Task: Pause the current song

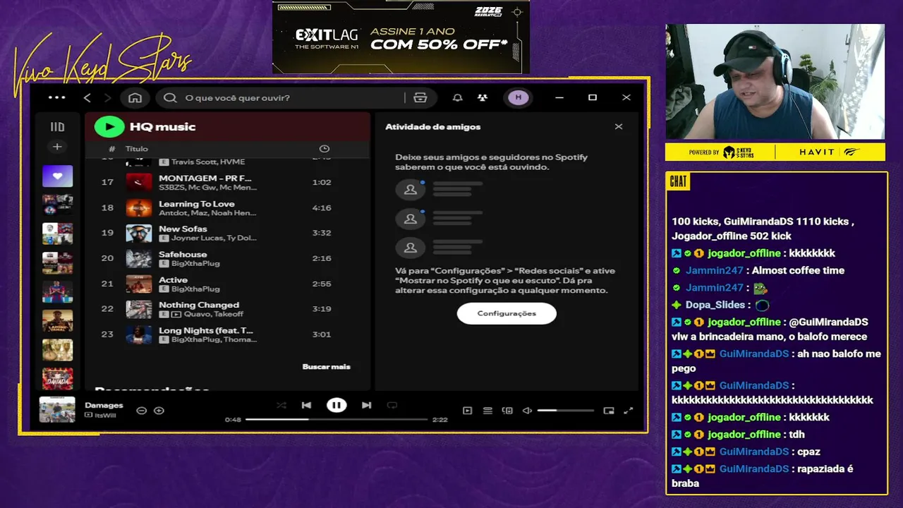Action: (x=337, y=405)
